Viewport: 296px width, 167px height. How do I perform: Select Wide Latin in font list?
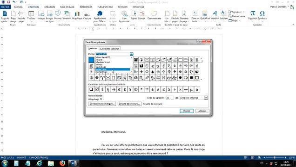[113, 70]
